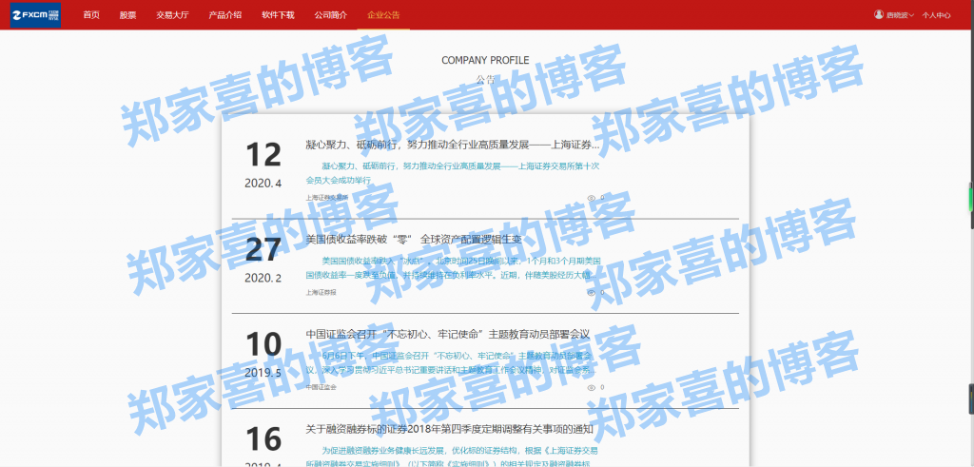Click the COMPANY PROFILE heading
This screenshot has height=467, width=974.
[485, 60]
